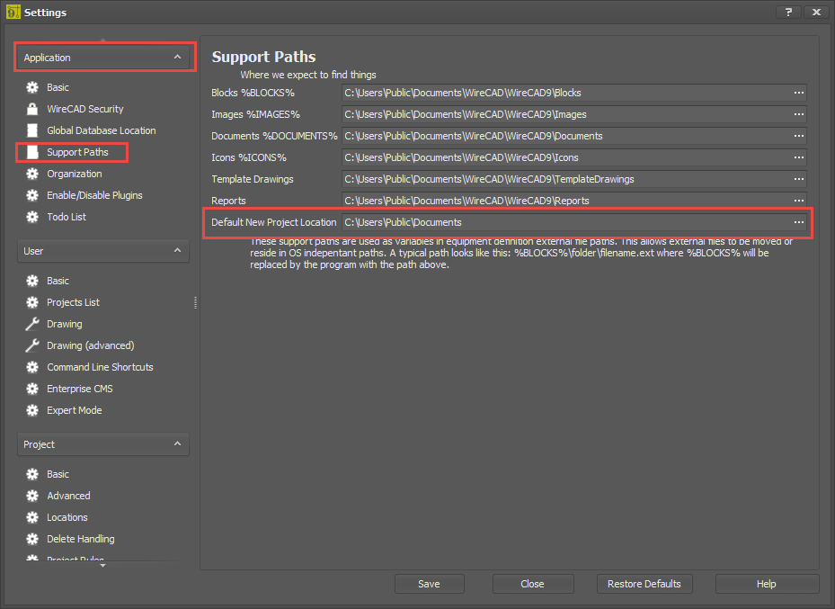The height and width of the screenshot is (609, 835).
Task: Click the gear icon beside Project Basic
Action: click(32, 474)
